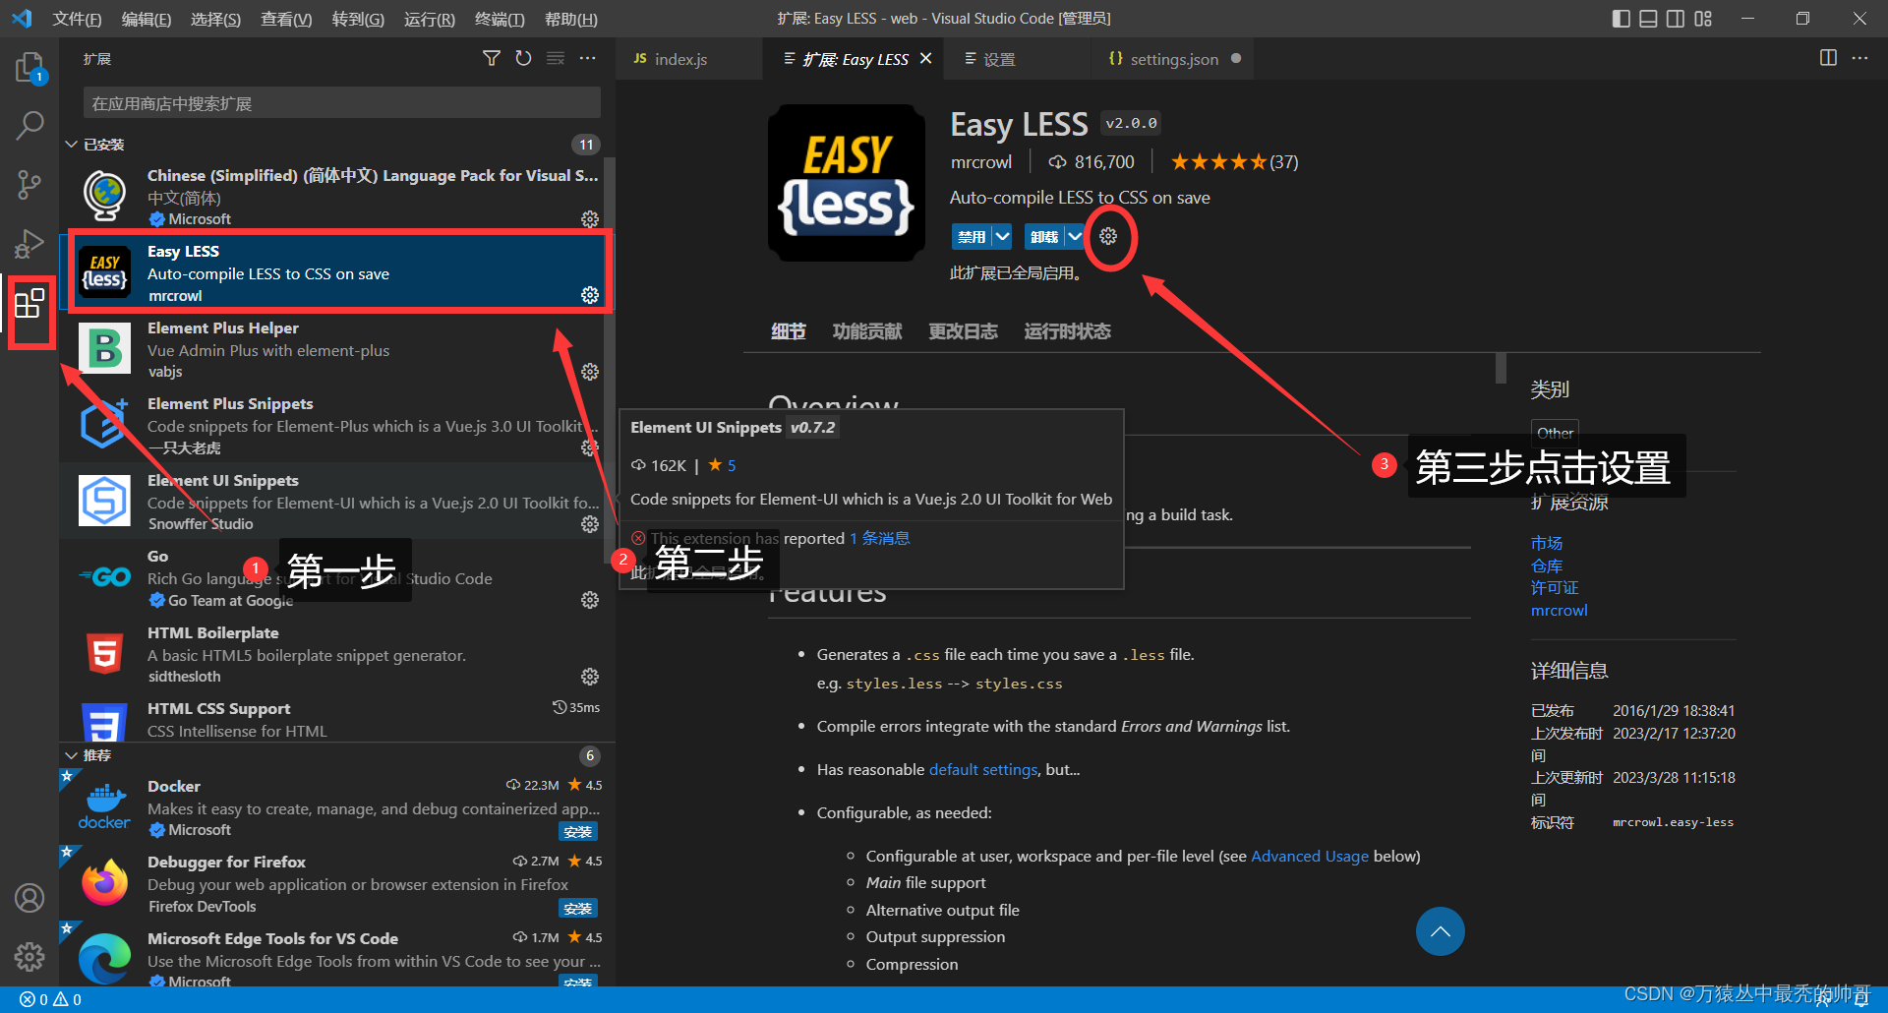The height and width of the screenshot is (1013, 1888).
Task: Open 仓库 repository link
Action: 1546,566
